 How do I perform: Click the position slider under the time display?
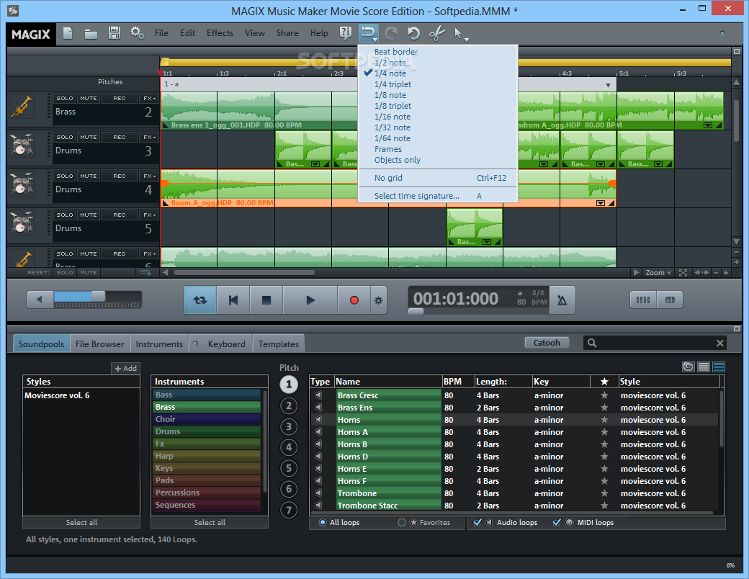[416, 312]
